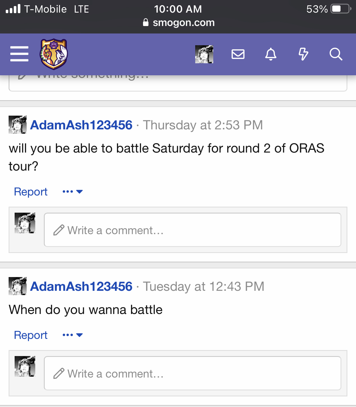Write a comment under the Tuesday post

point(192,373)
